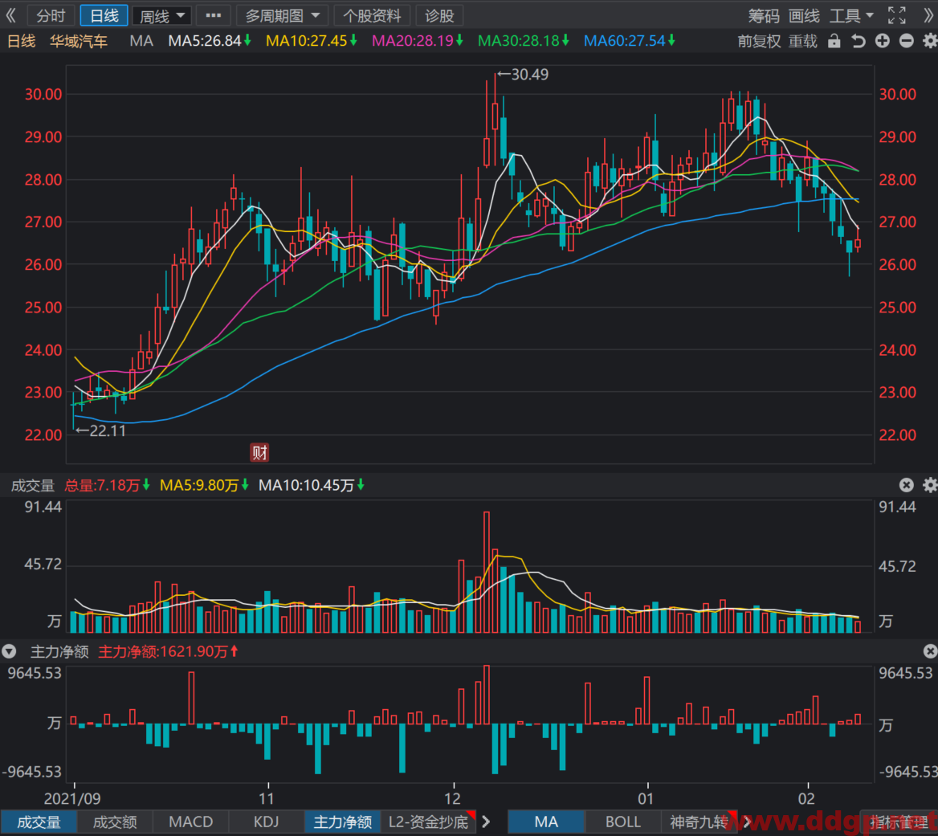Open 诊股 stock diagnosis
This screenshot has width=938, height=836.
coord(440,15)
